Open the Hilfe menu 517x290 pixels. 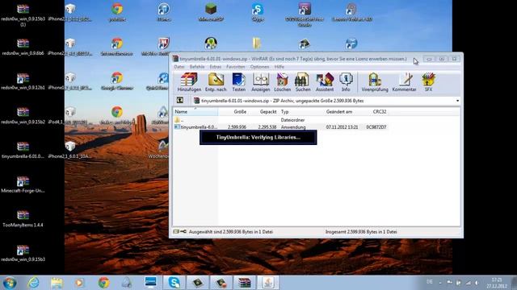[x=279, y=67]
